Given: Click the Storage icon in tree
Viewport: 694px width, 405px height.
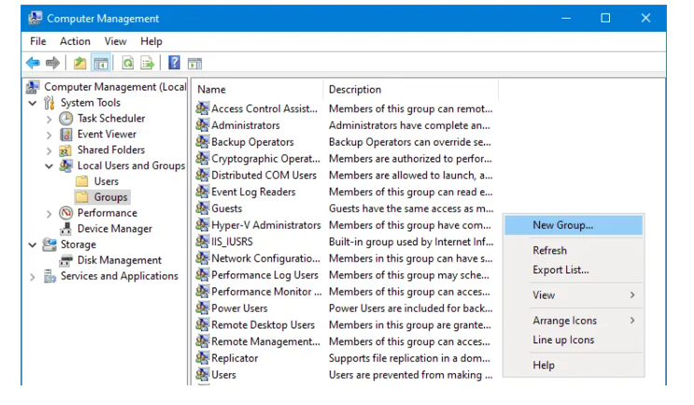Looking at the screenshot, I should click(50, 244).
